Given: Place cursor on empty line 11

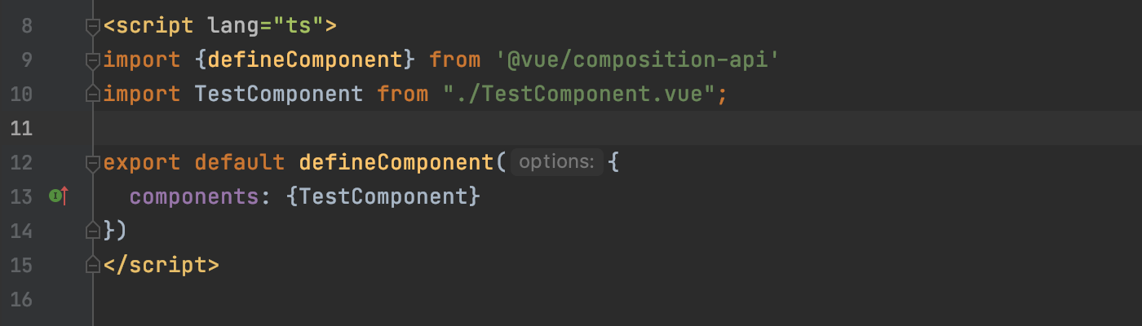Looking at the screenshot, I should (x=612, y=128).
